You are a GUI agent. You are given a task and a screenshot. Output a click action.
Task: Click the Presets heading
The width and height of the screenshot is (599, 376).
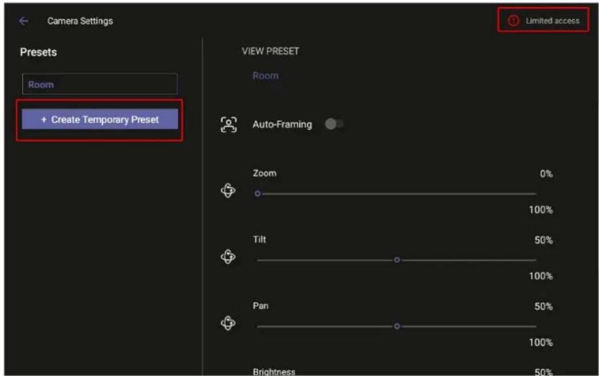[x=38, y=52]
